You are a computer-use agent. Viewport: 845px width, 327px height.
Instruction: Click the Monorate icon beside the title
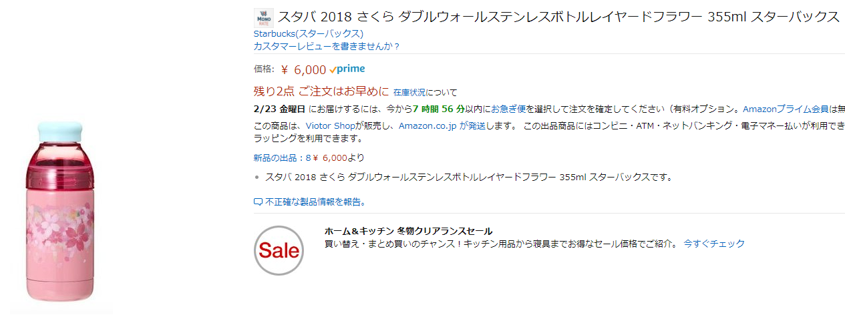(264, 17)
